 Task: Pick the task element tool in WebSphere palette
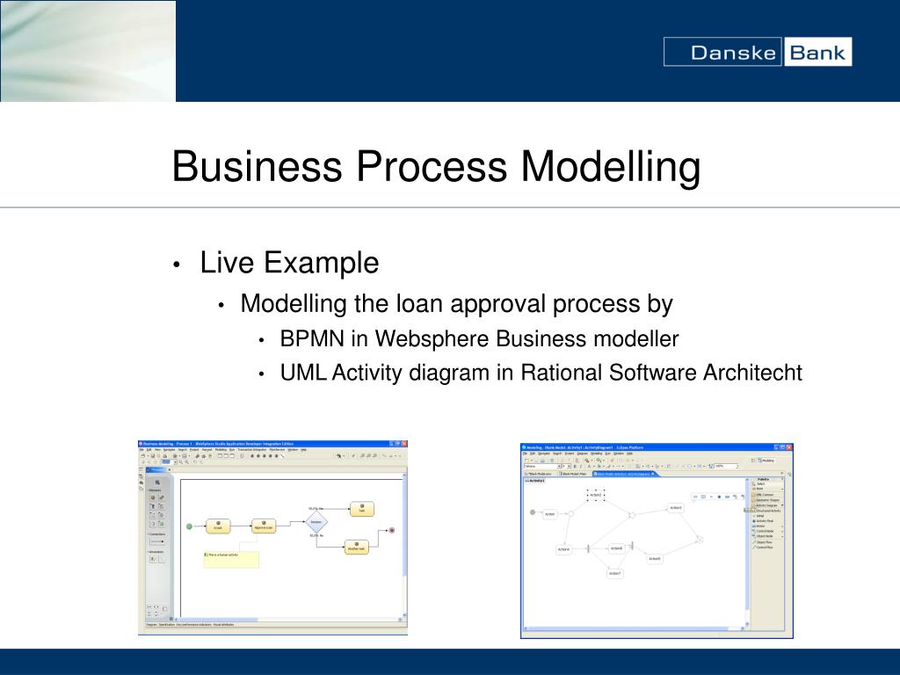pyautogui.click(x=153, y=497)
